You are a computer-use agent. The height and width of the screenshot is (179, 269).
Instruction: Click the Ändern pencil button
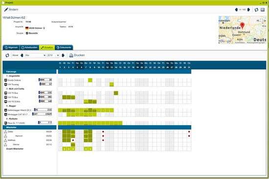11,9
